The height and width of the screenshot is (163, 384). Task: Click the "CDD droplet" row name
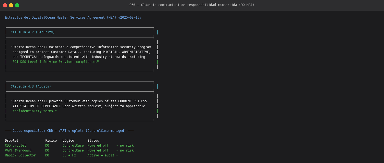(x=15, y=145)
